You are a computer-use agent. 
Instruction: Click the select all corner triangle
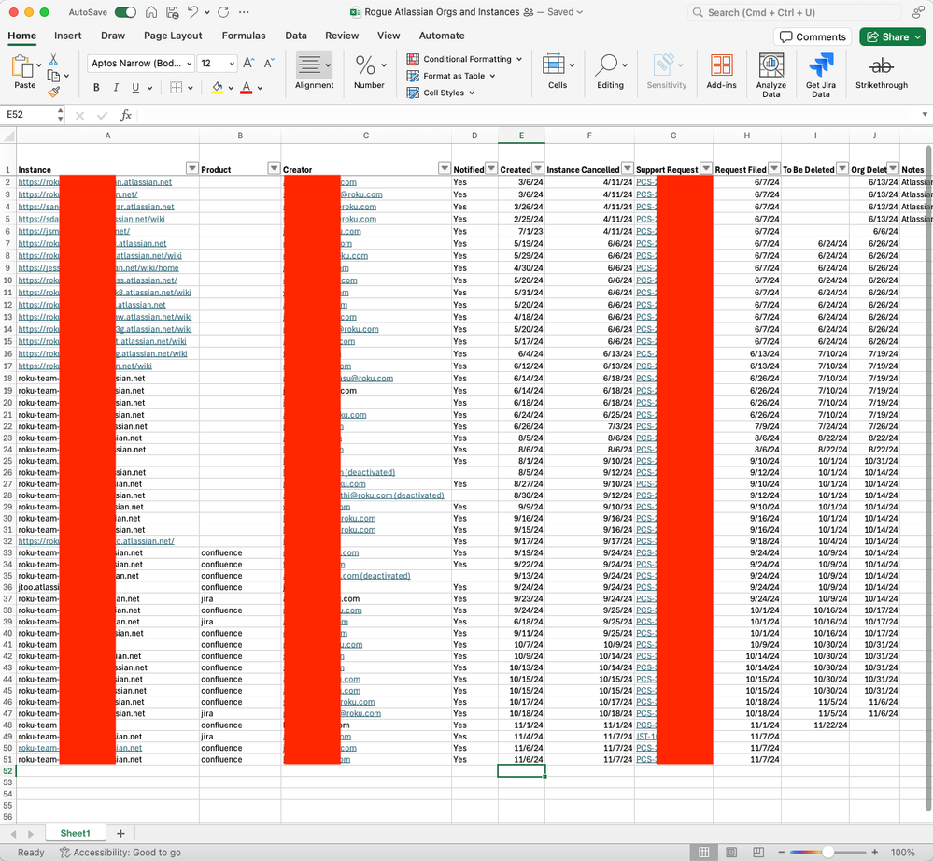tap(8, 136)
